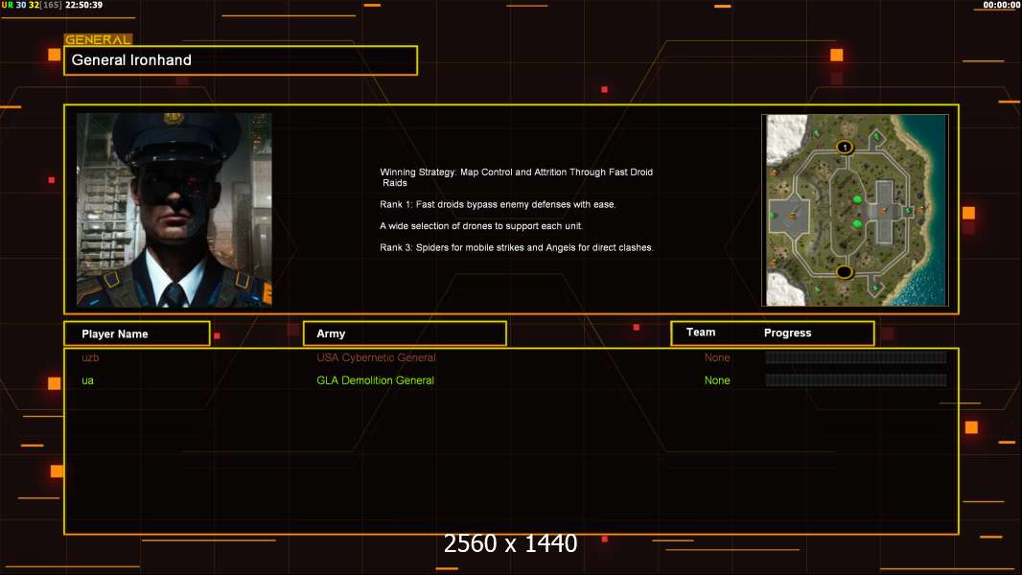Click the Team None value for ua
This screenshot has width=1022, height=575.
[717, 380]
